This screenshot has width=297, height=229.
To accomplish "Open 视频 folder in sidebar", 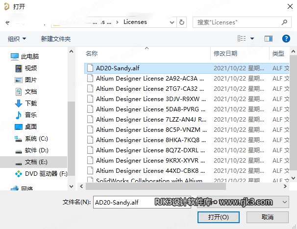I will point(31,68).
